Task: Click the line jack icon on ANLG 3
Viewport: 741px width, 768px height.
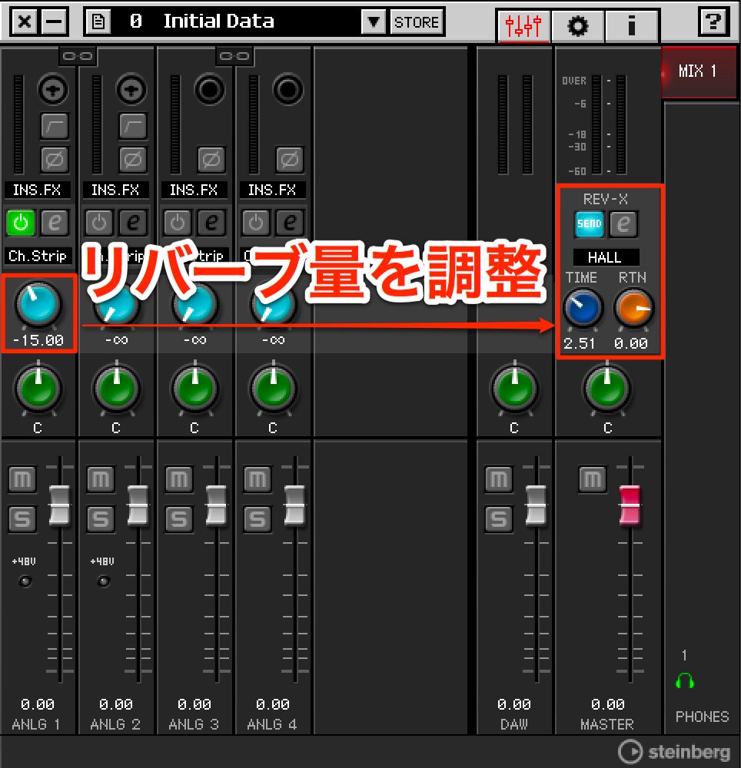Action: click(210, 90)
